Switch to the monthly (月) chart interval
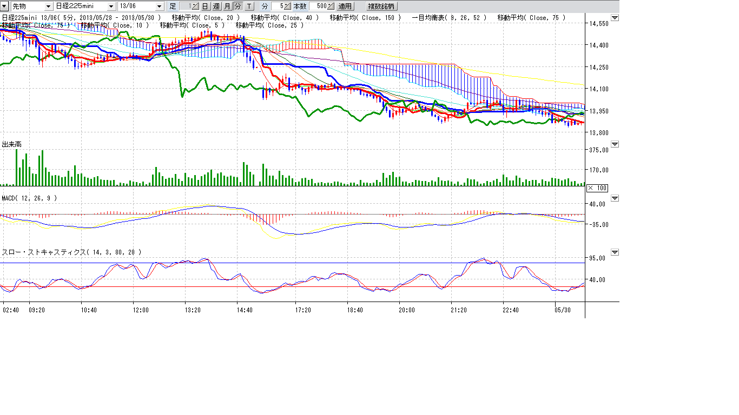Viewport: 739px width, 415px height. [x=227, y=6]
